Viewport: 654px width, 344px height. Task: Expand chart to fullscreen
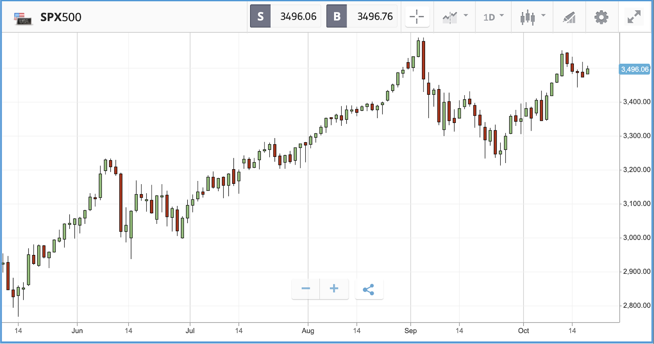pos(634,17)
